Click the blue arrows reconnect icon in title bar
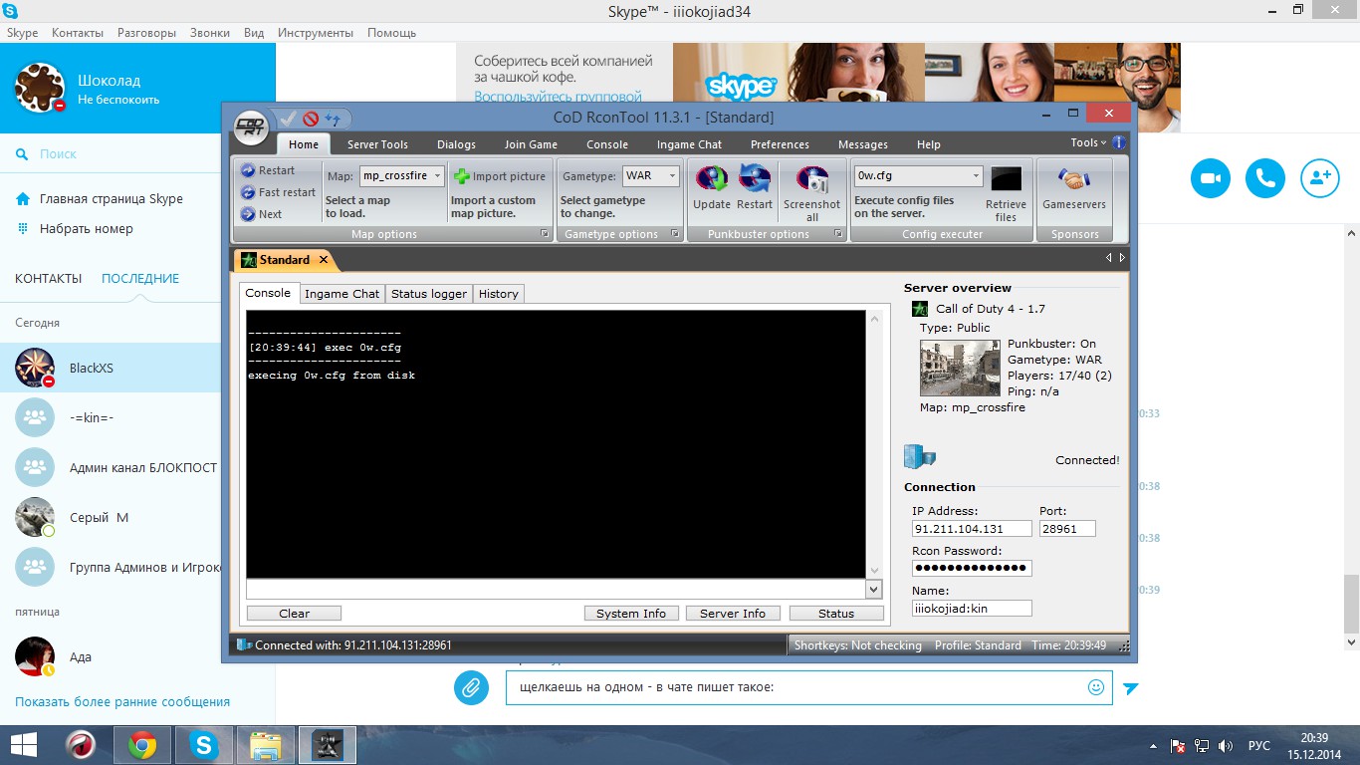Viewport: 1360px width, 765px height. click(x=333, y=119)
